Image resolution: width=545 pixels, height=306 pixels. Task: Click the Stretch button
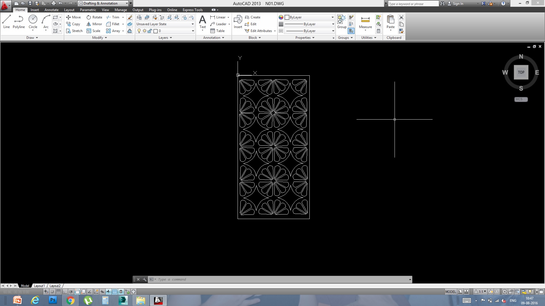pos(74,31)
